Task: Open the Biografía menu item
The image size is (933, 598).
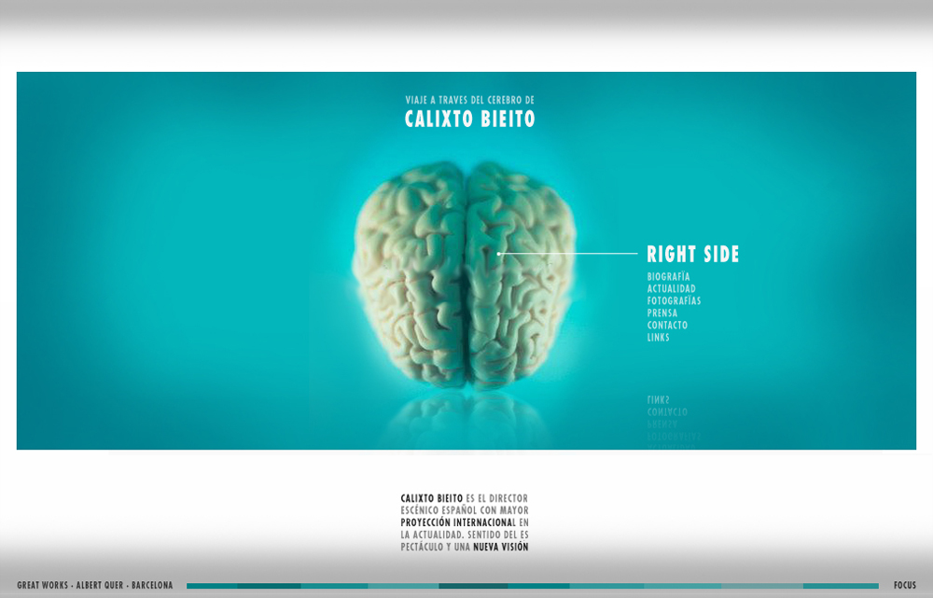Action: coord(668,277)
